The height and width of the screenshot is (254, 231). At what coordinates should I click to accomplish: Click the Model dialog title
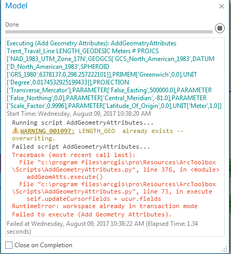16,6
